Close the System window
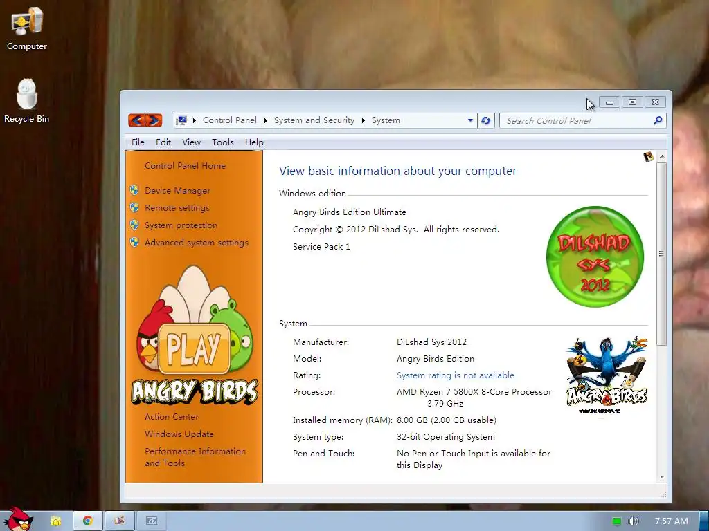 655,102
